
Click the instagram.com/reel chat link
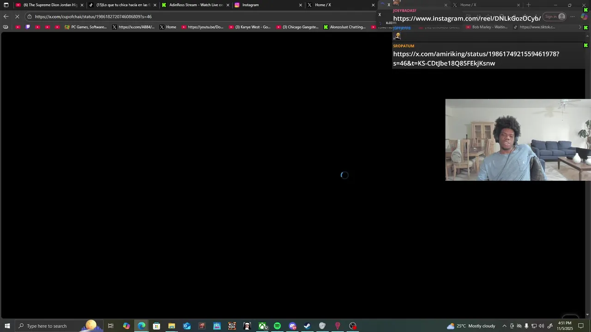[467, 18]
